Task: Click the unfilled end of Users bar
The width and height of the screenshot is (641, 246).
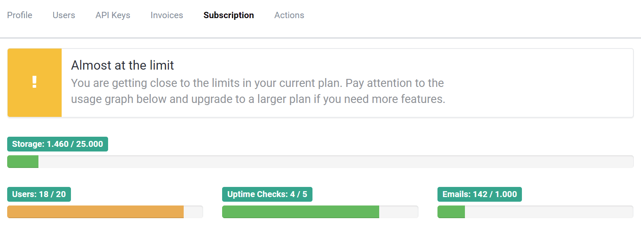Action: [193, 212]
